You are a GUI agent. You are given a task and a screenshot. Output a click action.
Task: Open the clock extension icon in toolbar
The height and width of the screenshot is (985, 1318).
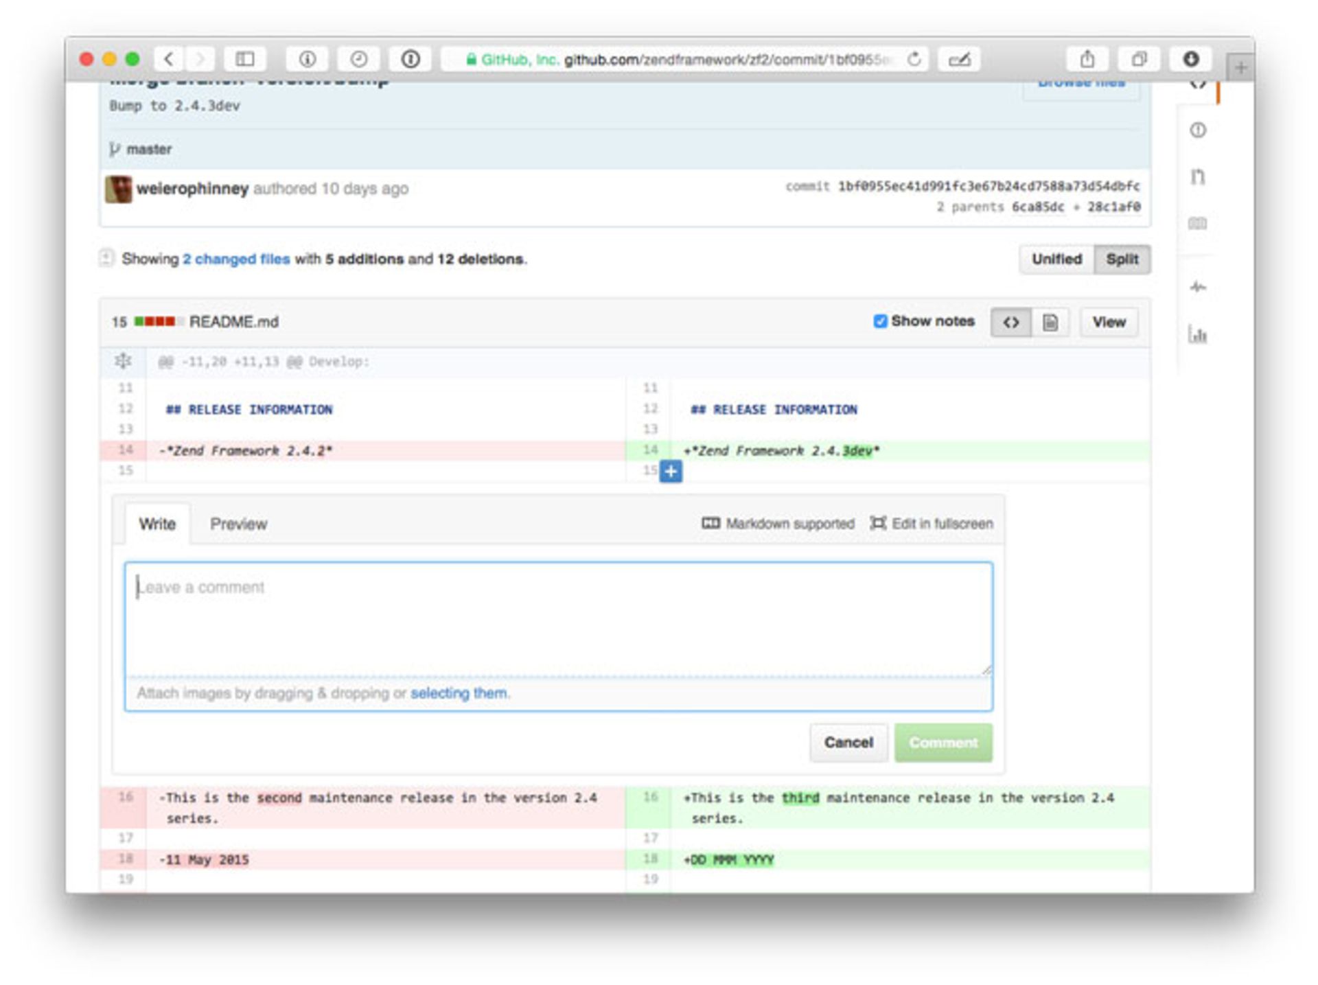(x=358, y=59)
